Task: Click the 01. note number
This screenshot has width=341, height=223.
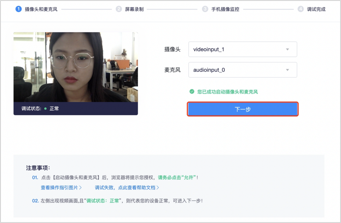Action: click(x=35, y=178)
